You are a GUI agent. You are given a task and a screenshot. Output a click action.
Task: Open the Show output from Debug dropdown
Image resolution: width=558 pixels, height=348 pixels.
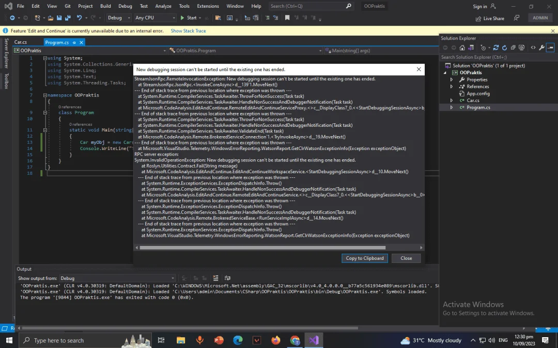pyautogui.click(x=117, y=278)
